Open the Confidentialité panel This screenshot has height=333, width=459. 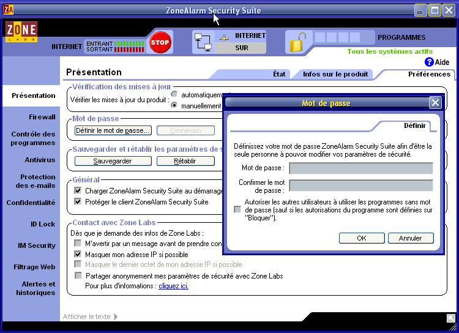[x=31, y=203]
